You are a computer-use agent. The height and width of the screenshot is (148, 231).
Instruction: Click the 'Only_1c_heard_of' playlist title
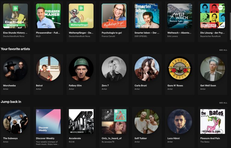point(112,138)
